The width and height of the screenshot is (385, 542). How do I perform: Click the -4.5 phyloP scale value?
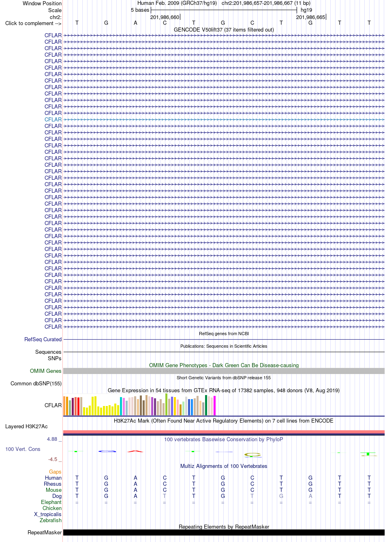pyautogui.click(x=53, y=459)
